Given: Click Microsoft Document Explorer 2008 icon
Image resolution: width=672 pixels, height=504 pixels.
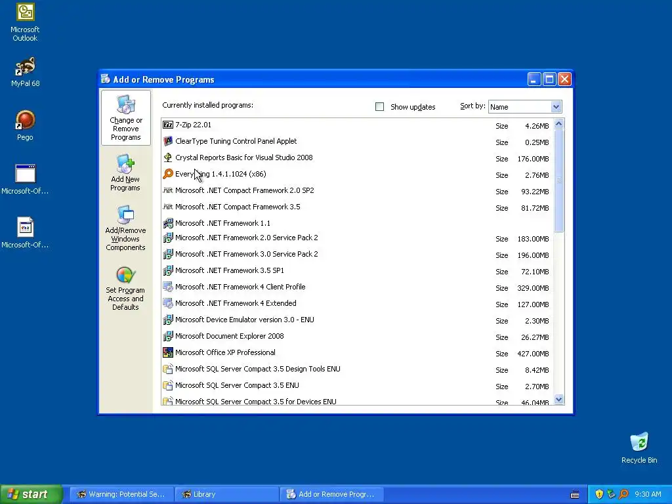Looking at the screenshot, I should tap(168, 336).
